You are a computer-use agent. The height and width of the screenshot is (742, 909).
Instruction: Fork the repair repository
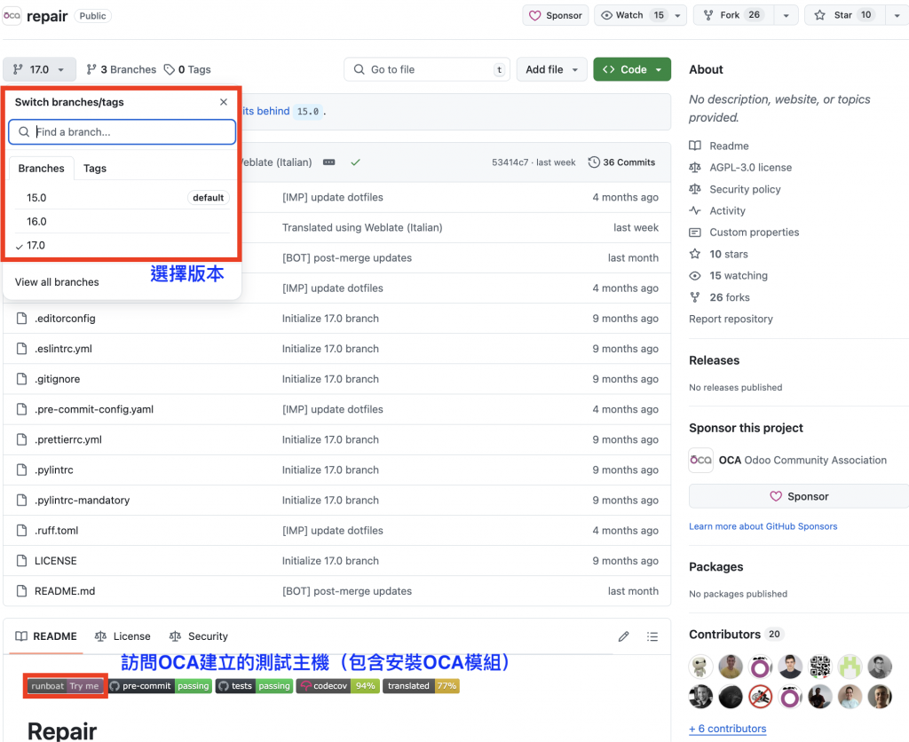pyautogui.click(x=732, y=16)
